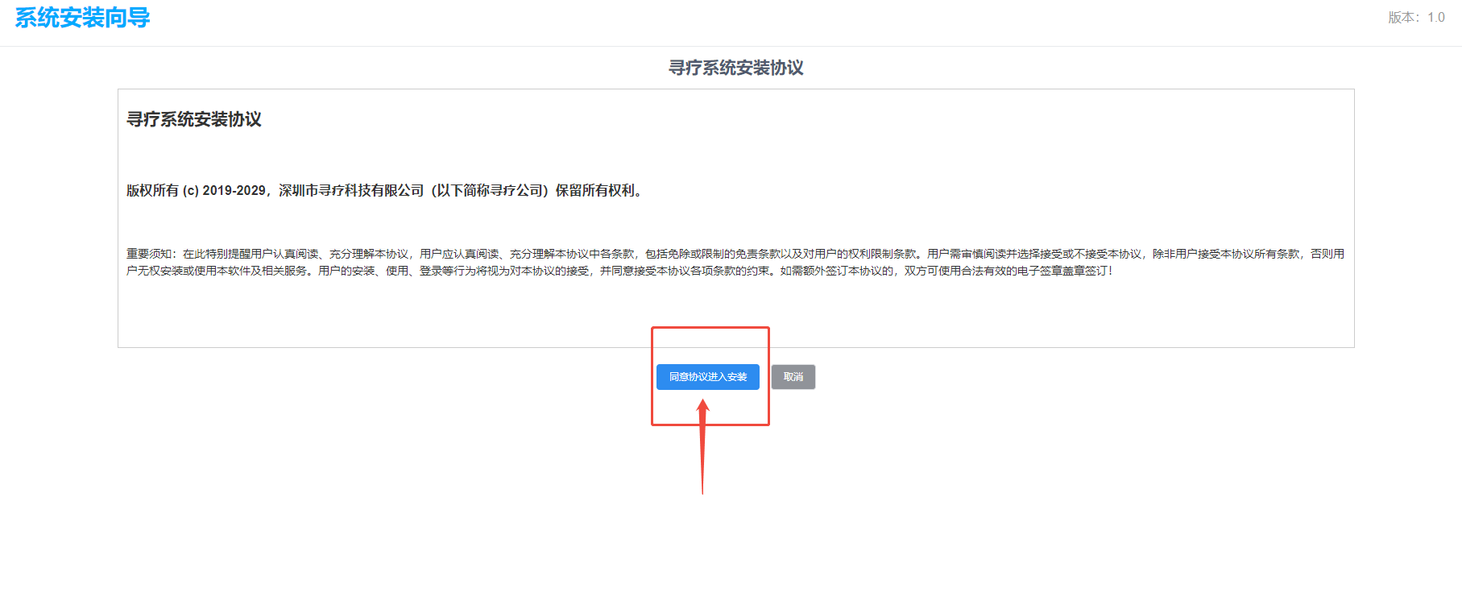Click the 2019-2029 year range in copyright
This screenshot has width=1462, height=605.
[234, 191]
